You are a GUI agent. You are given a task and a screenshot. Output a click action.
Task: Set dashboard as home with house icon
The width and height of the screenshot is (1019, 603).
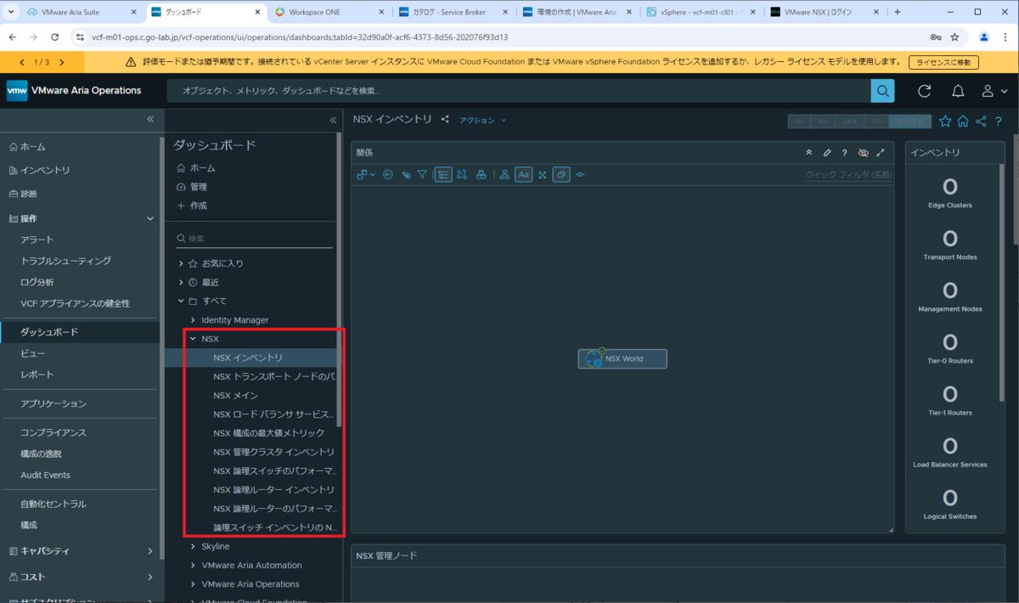[963, 121]
